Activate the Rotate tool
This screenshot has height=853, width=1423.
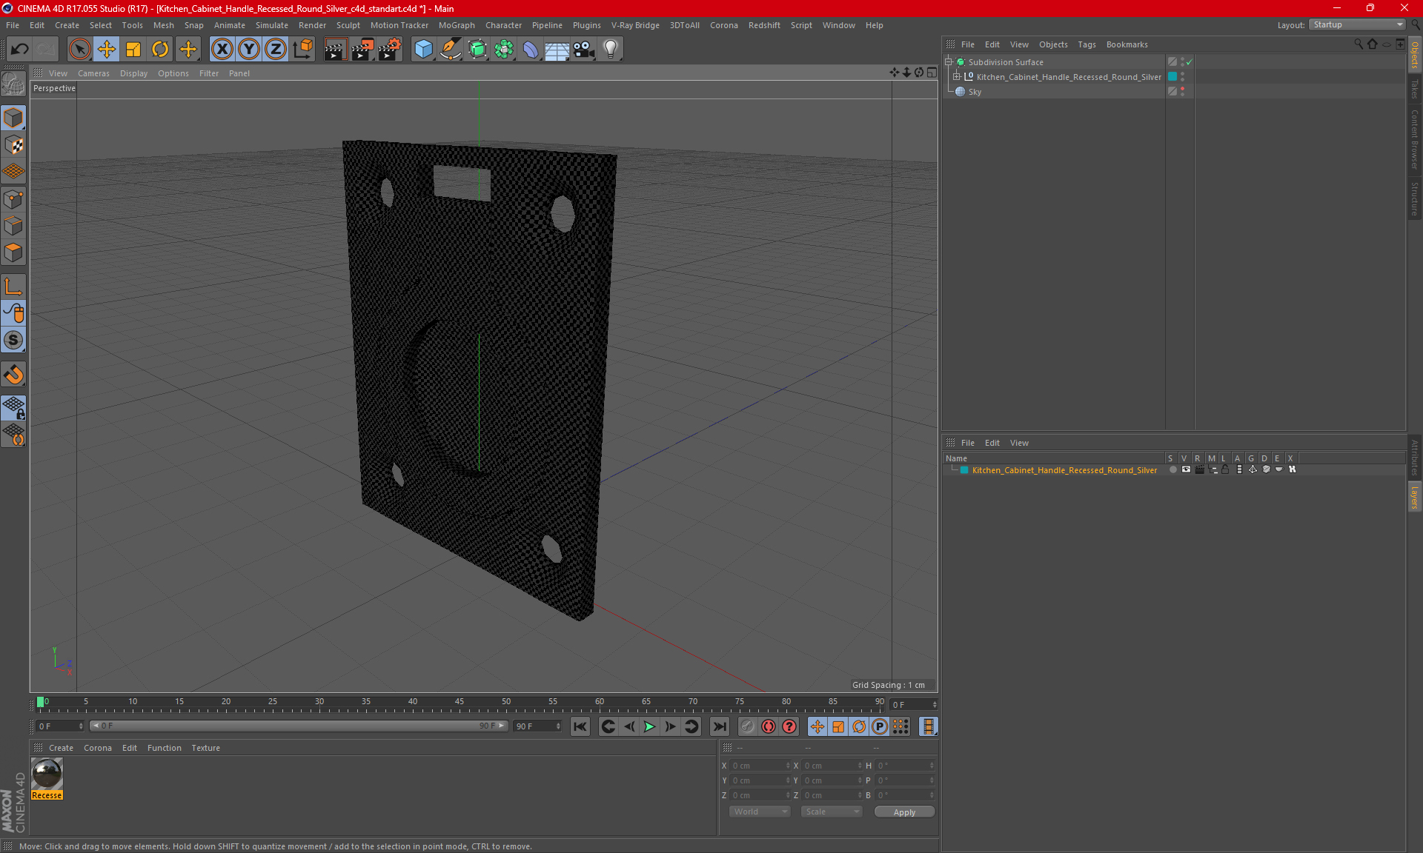160,50
